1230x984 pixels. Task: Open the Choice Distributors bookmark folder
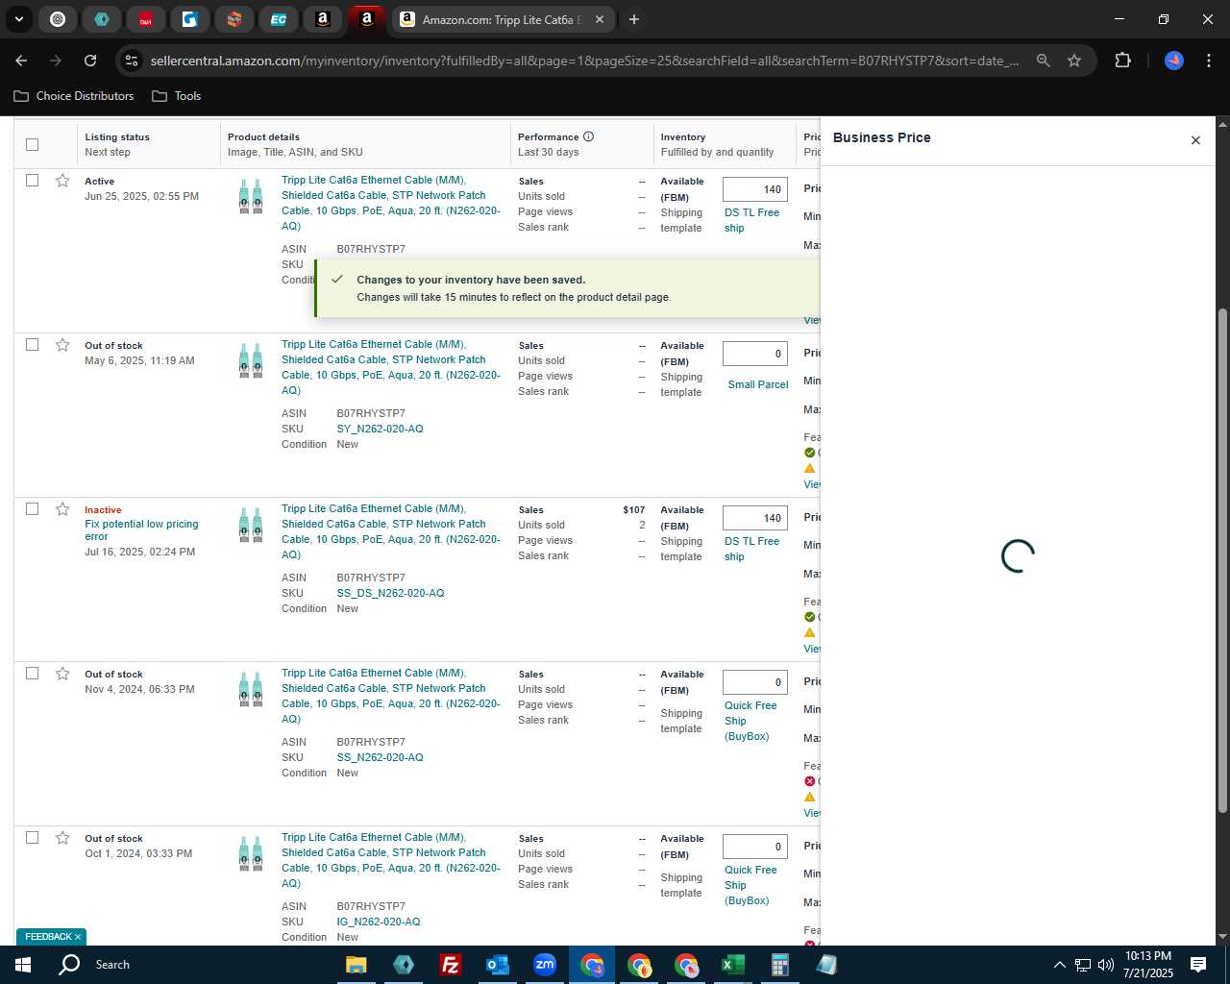(74, 96)
